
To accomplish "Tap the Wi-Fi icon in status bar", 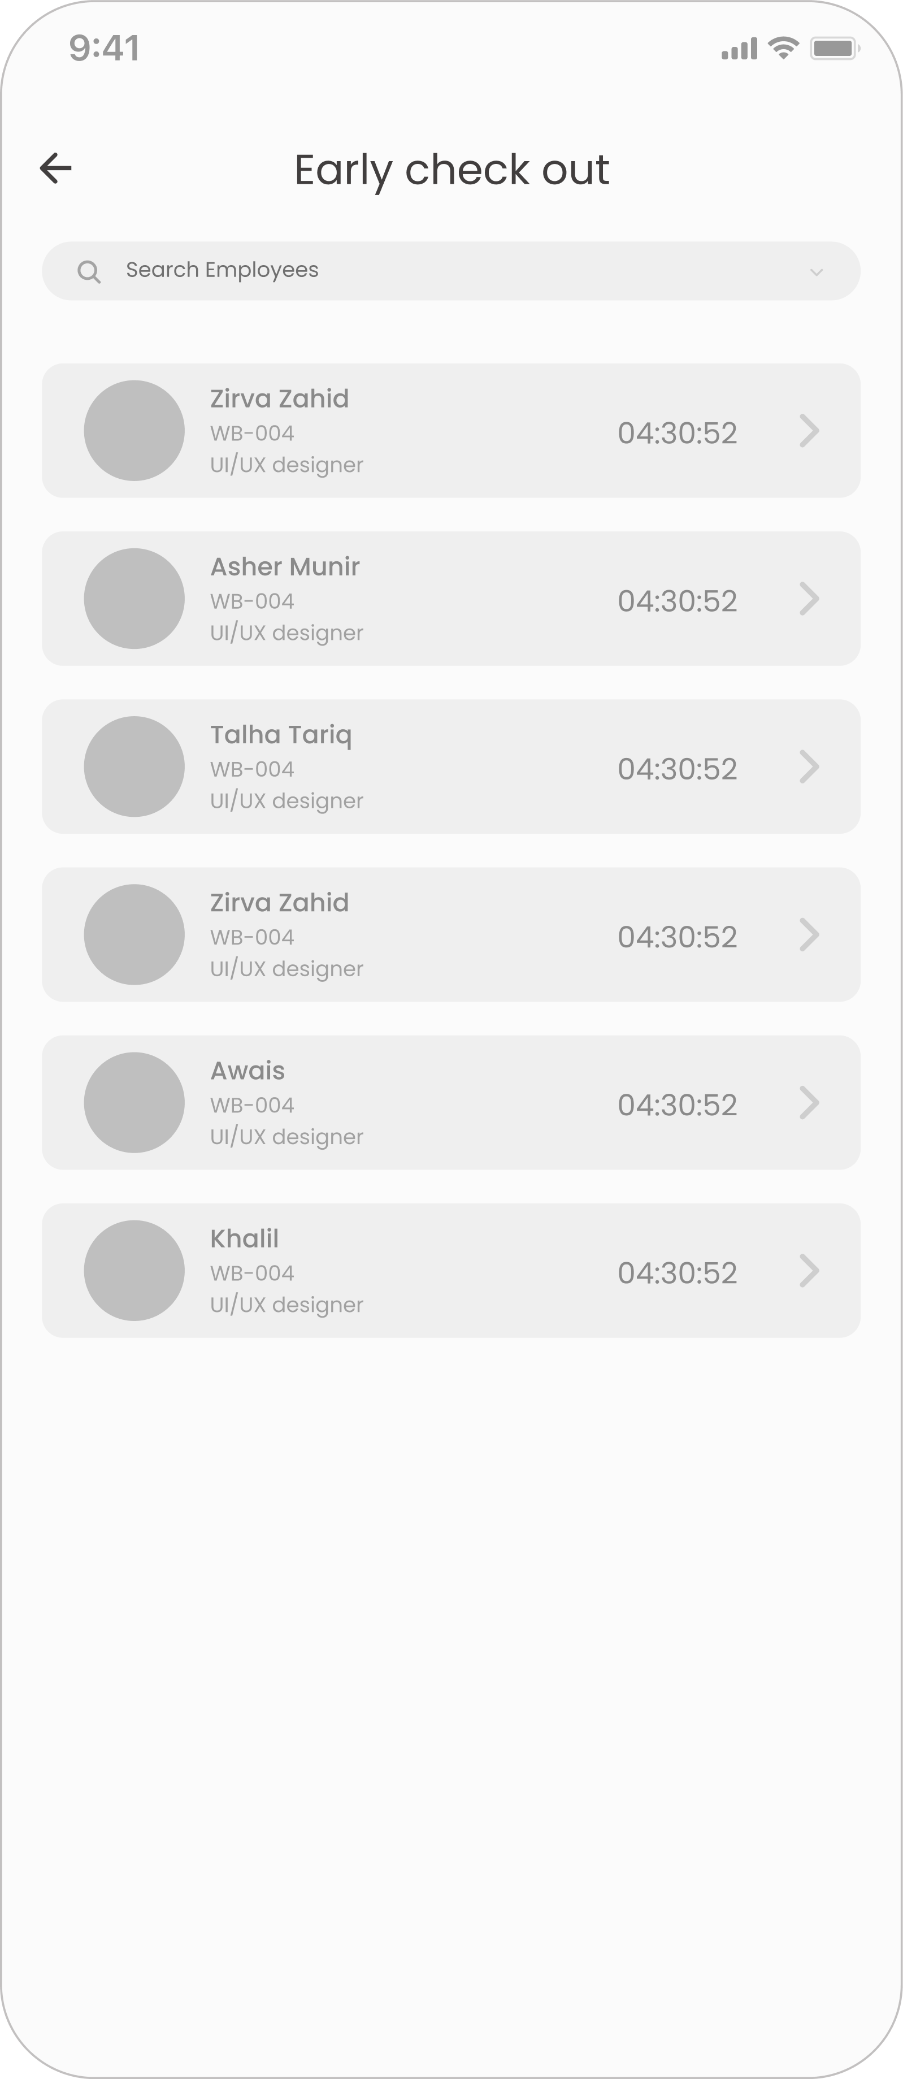I will coord(783,49).
